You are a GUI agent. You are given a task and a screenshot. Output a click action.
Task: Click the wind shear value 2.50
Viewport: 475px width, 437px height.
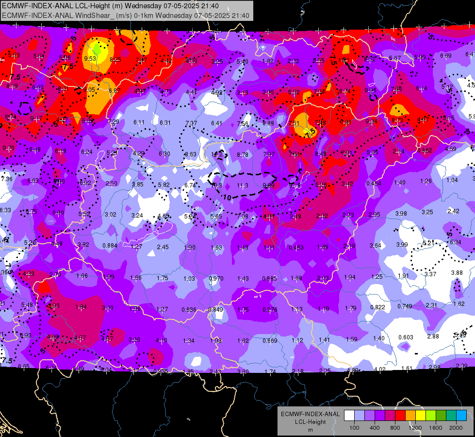111,183
